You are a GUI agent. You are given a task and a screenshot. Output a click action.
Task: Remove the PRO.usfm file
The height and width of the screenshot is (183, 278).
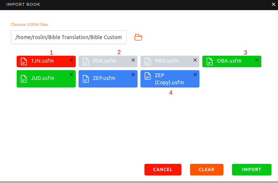(195, 60)
